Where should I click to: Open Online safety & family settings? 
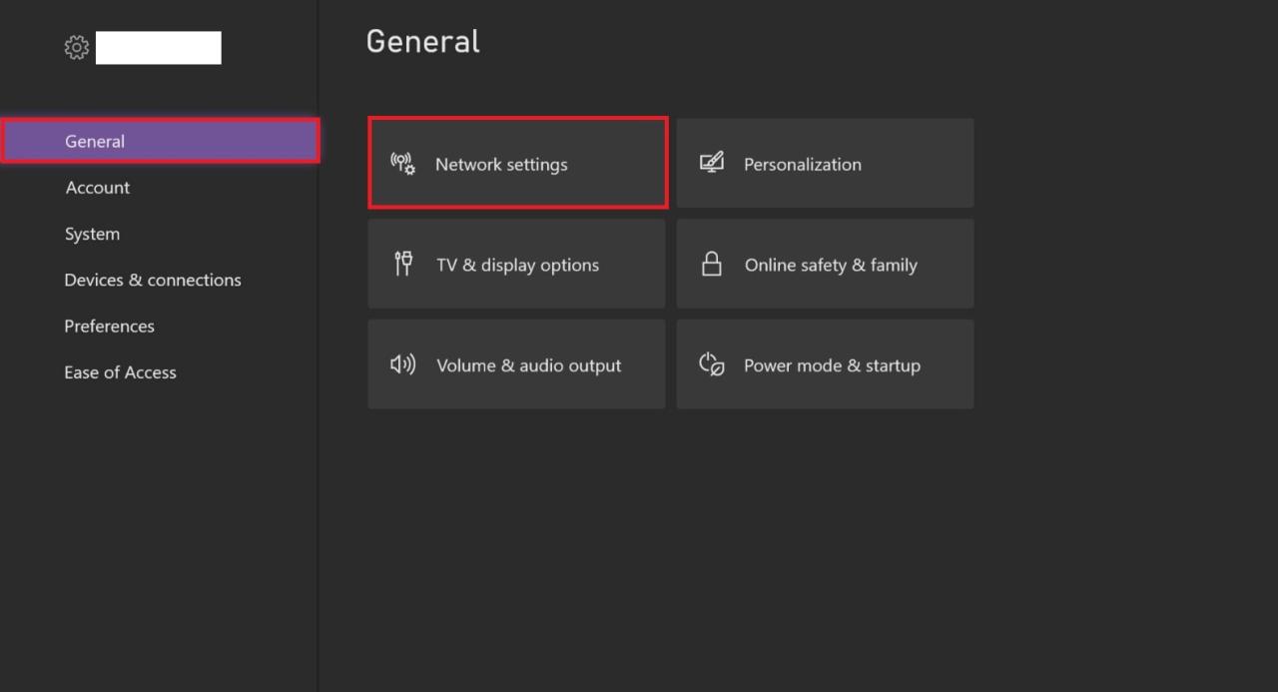coord(825,264)
